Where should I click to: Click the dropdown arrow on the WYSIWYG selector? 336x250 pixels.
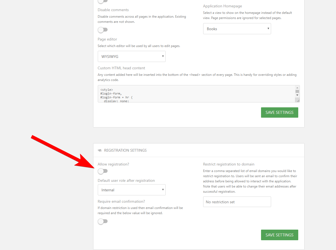pyautogui.click(x=162, y=56)
